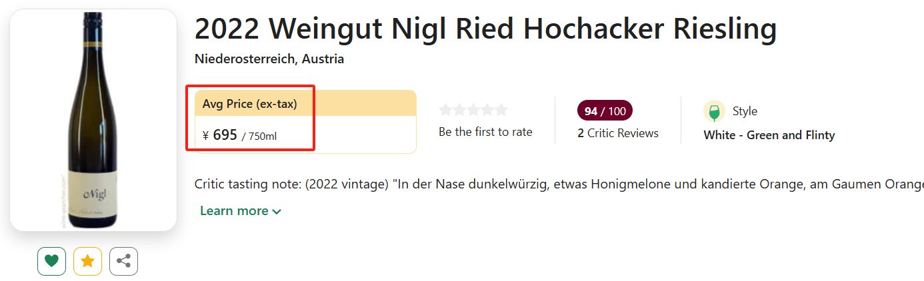Click the 94 / 100 critic score badge
Image resolution: width=924 pixels, height=281 pixels.
pos(605,111)
